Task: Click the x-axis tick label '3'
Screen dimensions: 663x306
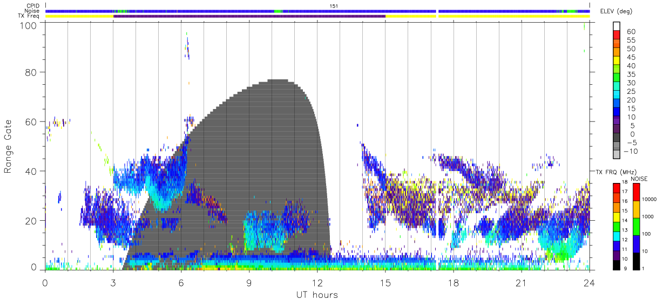Action: coord(113,283)
